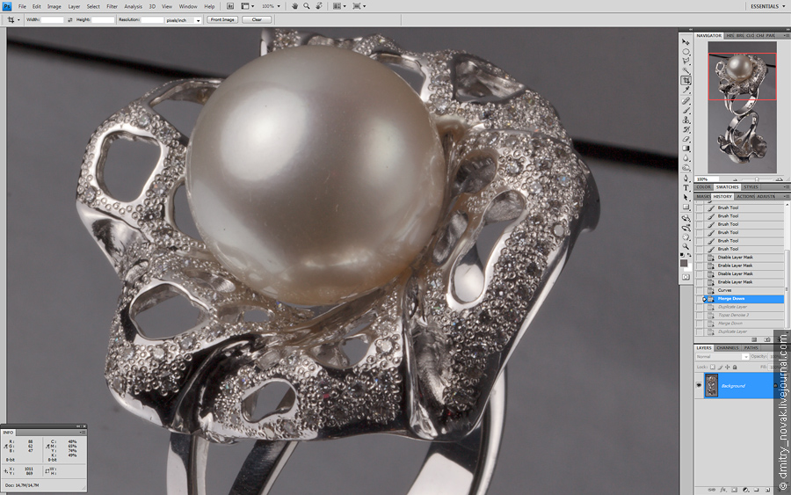The height and width of the screenshot is (495, 791).
Task: Select the Eraser tool
Action: (x=686, y=139)
